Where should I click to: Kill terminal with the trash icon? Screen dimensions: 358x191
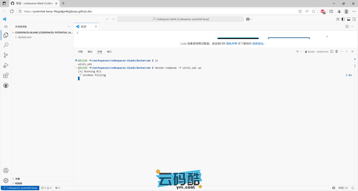coord(336,52)
